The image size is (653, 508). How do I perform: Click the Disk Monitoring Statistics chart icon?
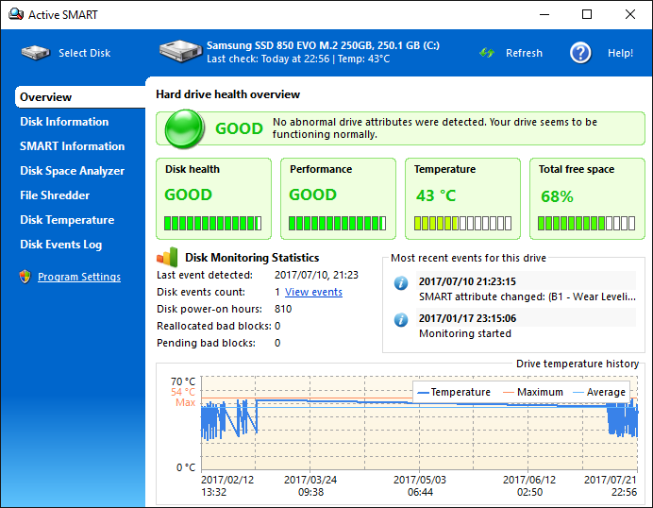pos(167,257)
